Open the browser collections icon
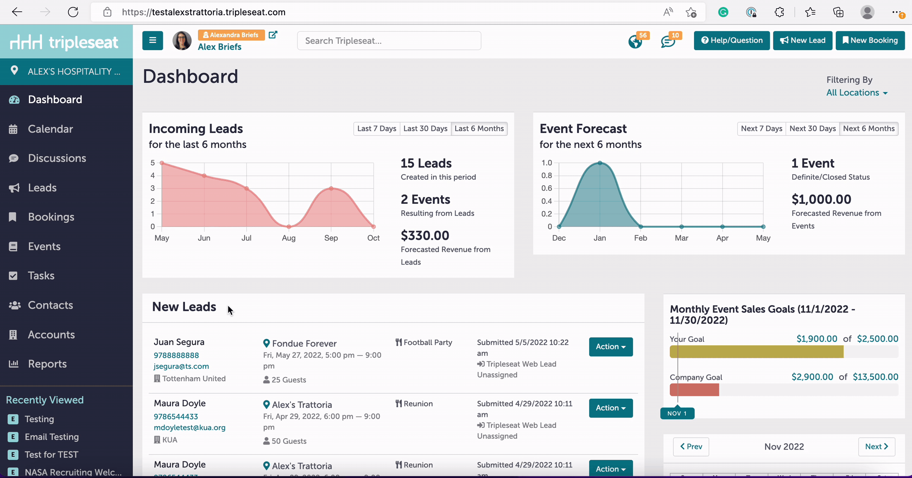Viewport: 912px width, 478px height. click(838, 12)
